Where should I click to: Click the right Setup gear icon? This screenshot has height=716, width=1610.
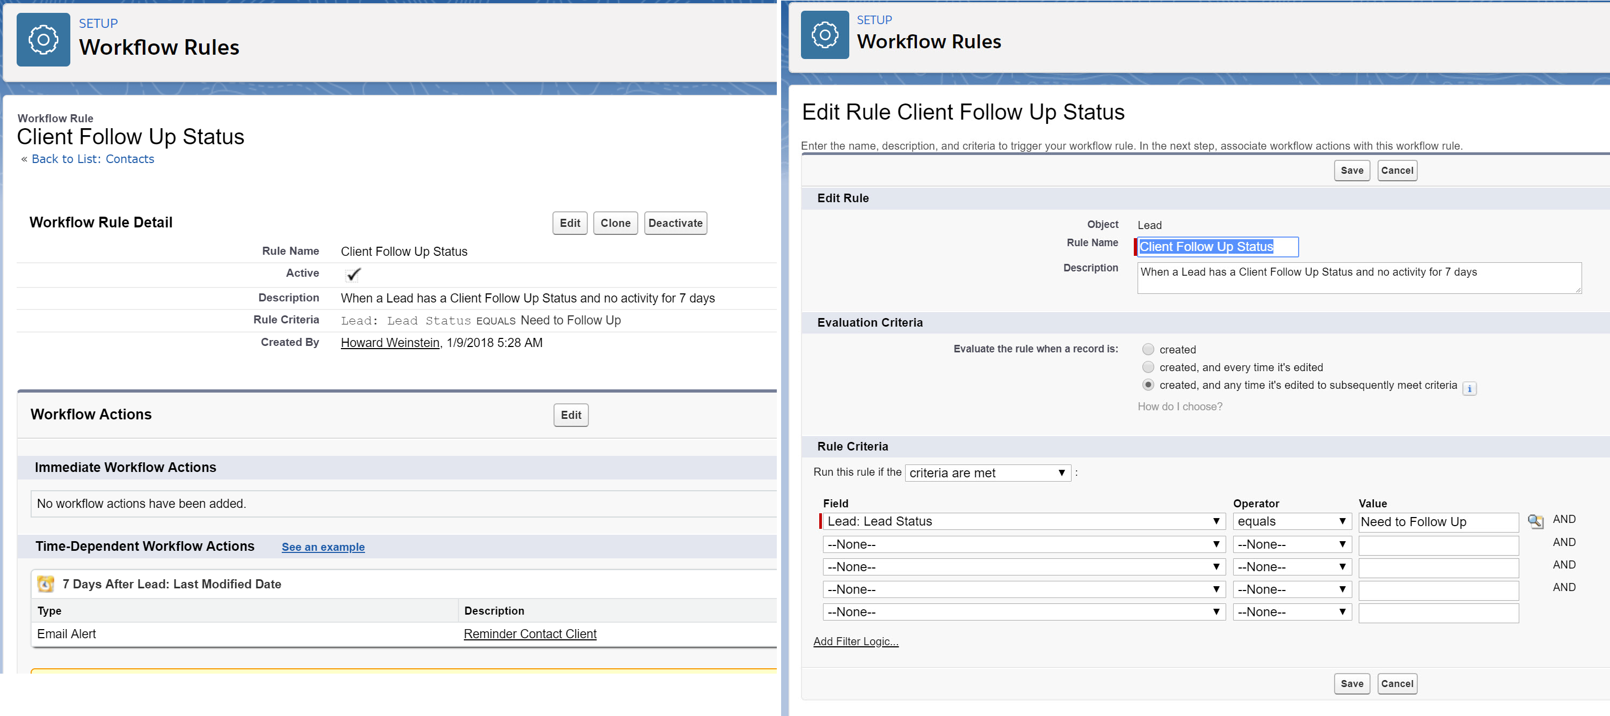tap(825, 35)
